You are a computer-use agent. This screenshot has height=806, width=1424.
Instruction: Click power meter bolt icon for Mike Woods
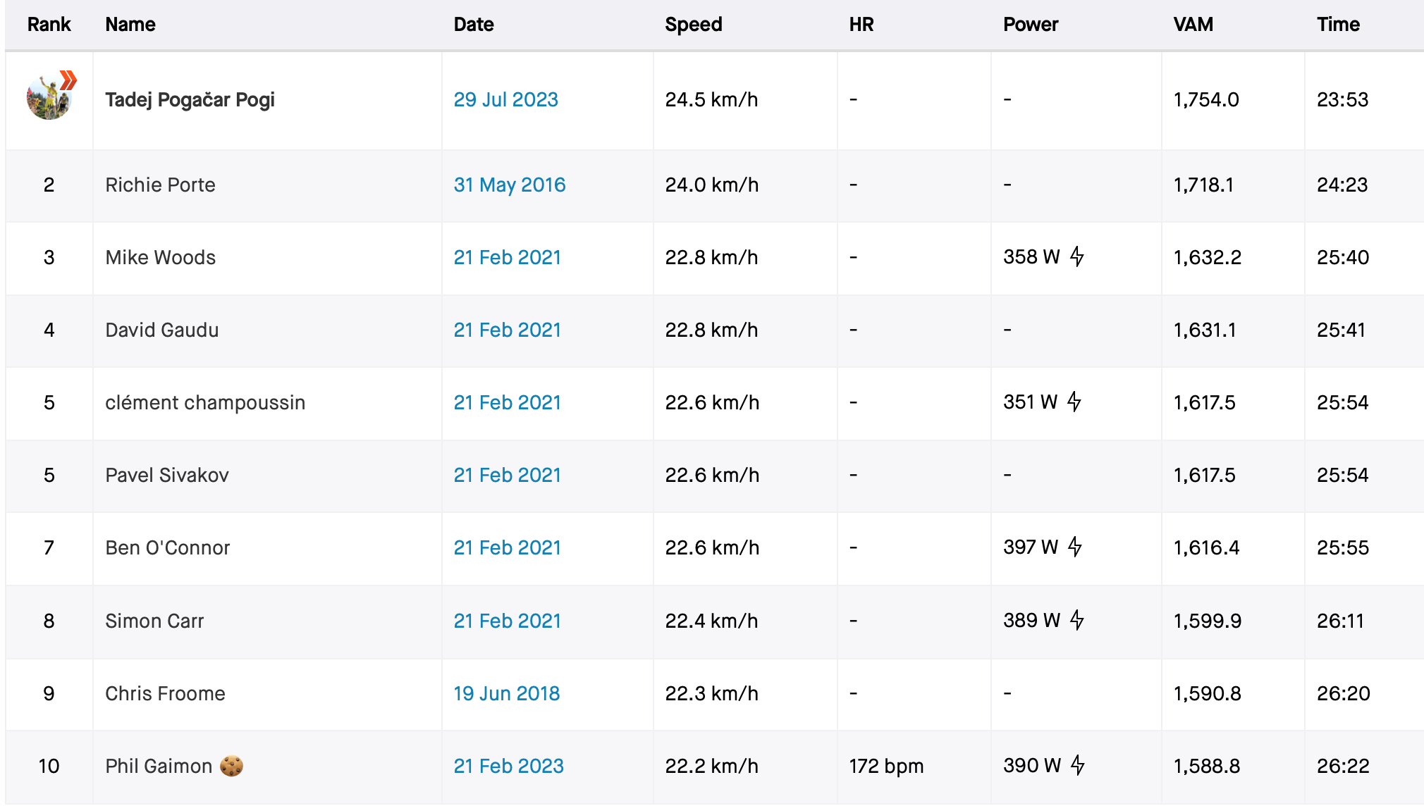point(1076,256)
